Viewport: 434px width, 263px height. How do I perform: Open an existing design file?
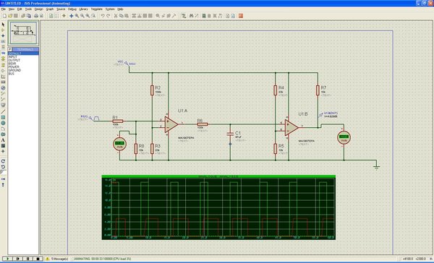10,16
